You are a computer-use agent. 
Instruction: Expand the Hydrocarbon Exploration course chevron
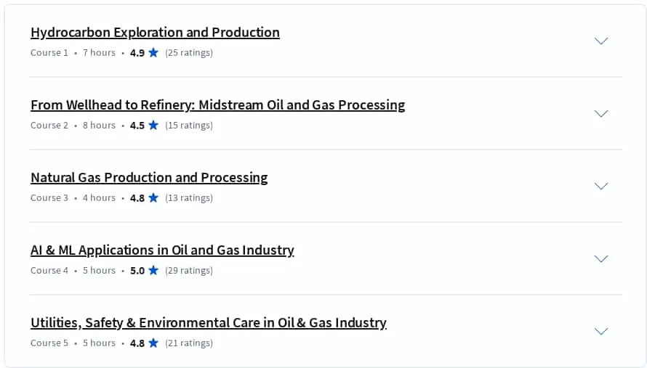point(600,41)
